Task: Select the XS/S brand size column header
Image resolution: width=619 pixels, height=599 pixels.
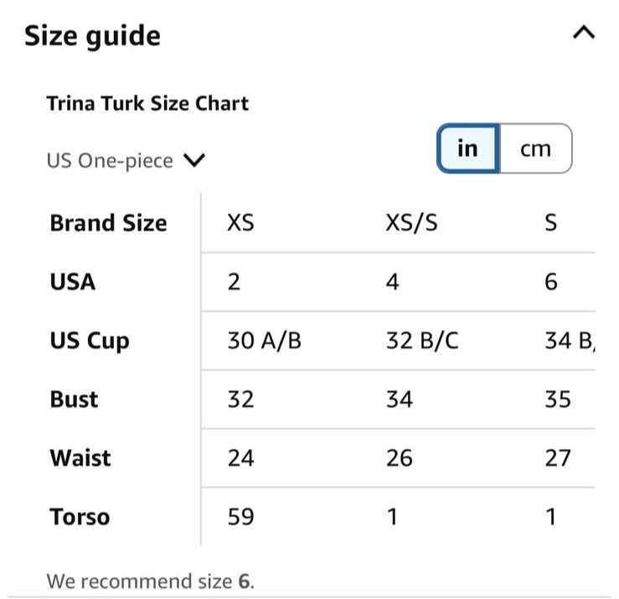Action: (412, 222)
